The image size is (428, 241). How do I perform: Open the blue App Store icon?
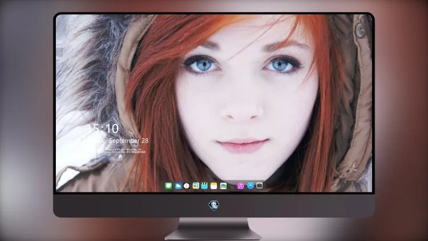251,186
